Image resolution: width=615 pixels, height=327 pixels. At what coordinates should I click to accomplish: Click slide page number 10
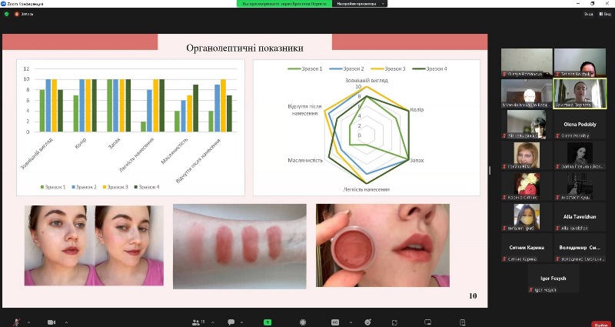click(473, 296)
